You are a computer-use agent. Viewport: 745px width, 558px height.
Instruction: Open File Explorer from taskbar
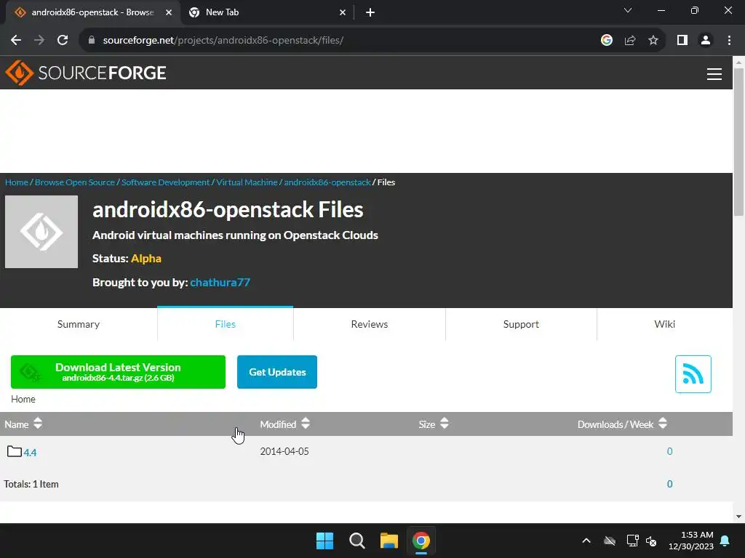(x=389, y=541)
